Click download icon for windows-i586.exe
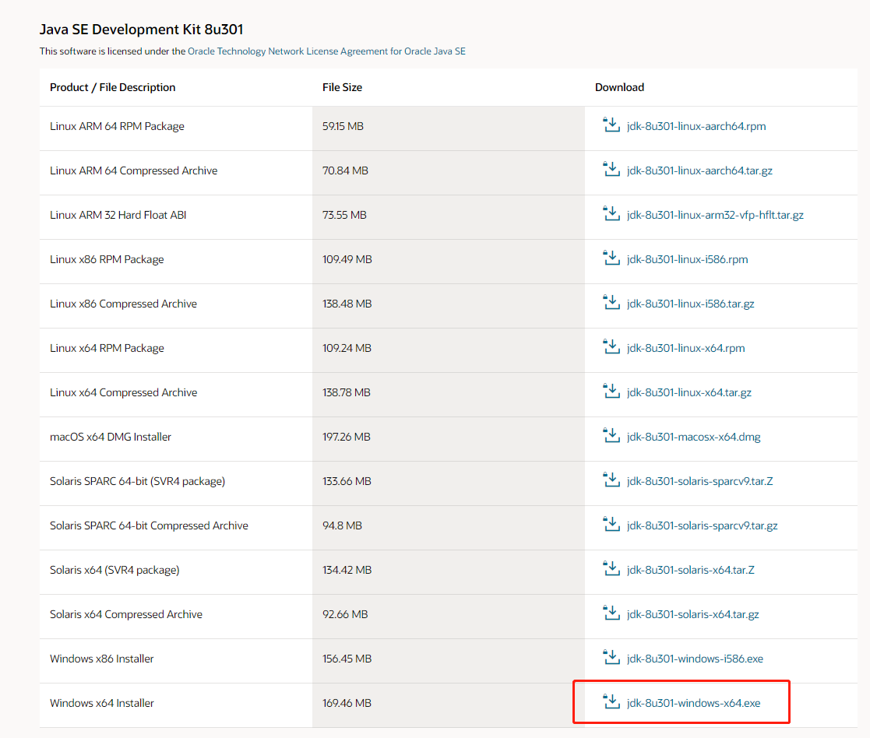 [x=611, y=657]
